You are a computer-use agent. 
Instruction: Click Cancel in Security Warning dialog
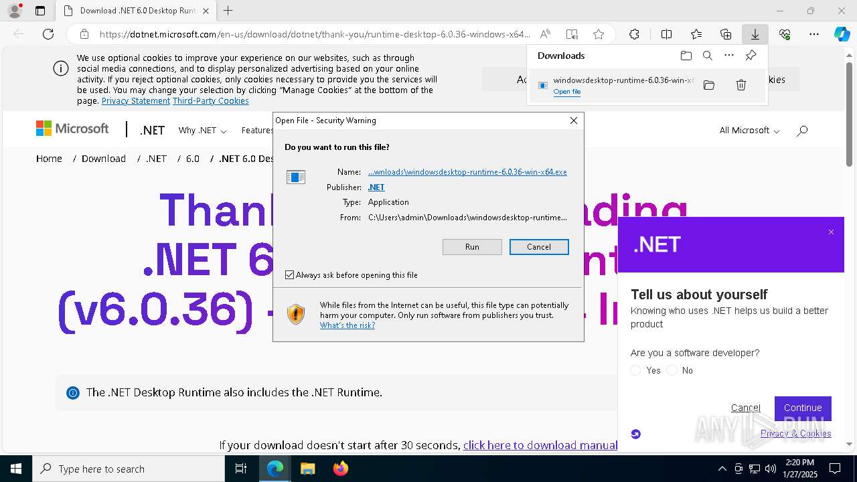[539, 247]
